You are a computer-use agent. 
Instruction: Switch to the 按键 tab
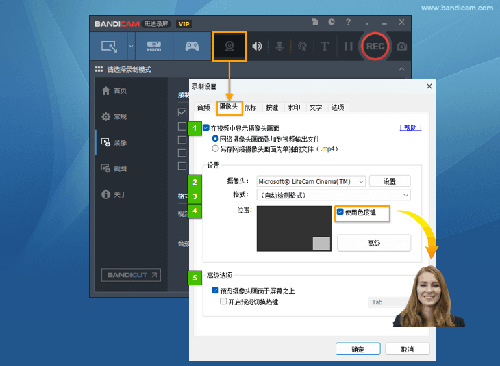(272, 107)
